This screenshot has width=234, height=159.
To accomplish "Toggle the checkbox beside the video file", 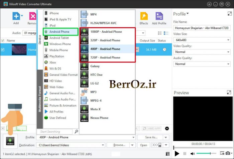I will click(3, 50).
